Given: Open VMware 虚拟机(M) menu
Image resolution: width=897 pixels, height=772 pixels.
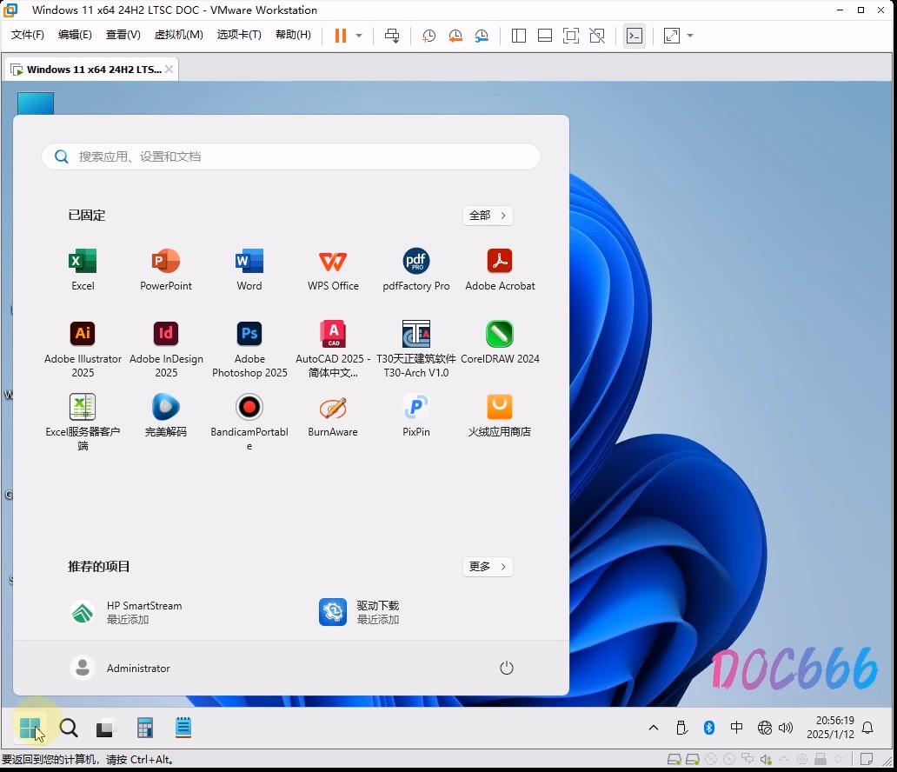Looking at the screenshot, I should tap(178, 35).
